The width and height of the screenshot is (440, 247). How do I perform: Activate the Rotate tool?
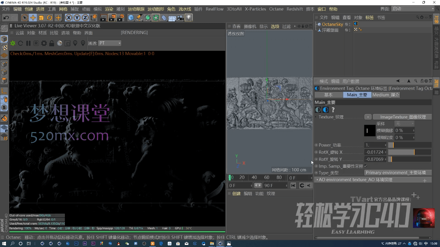tap(49, 18)
